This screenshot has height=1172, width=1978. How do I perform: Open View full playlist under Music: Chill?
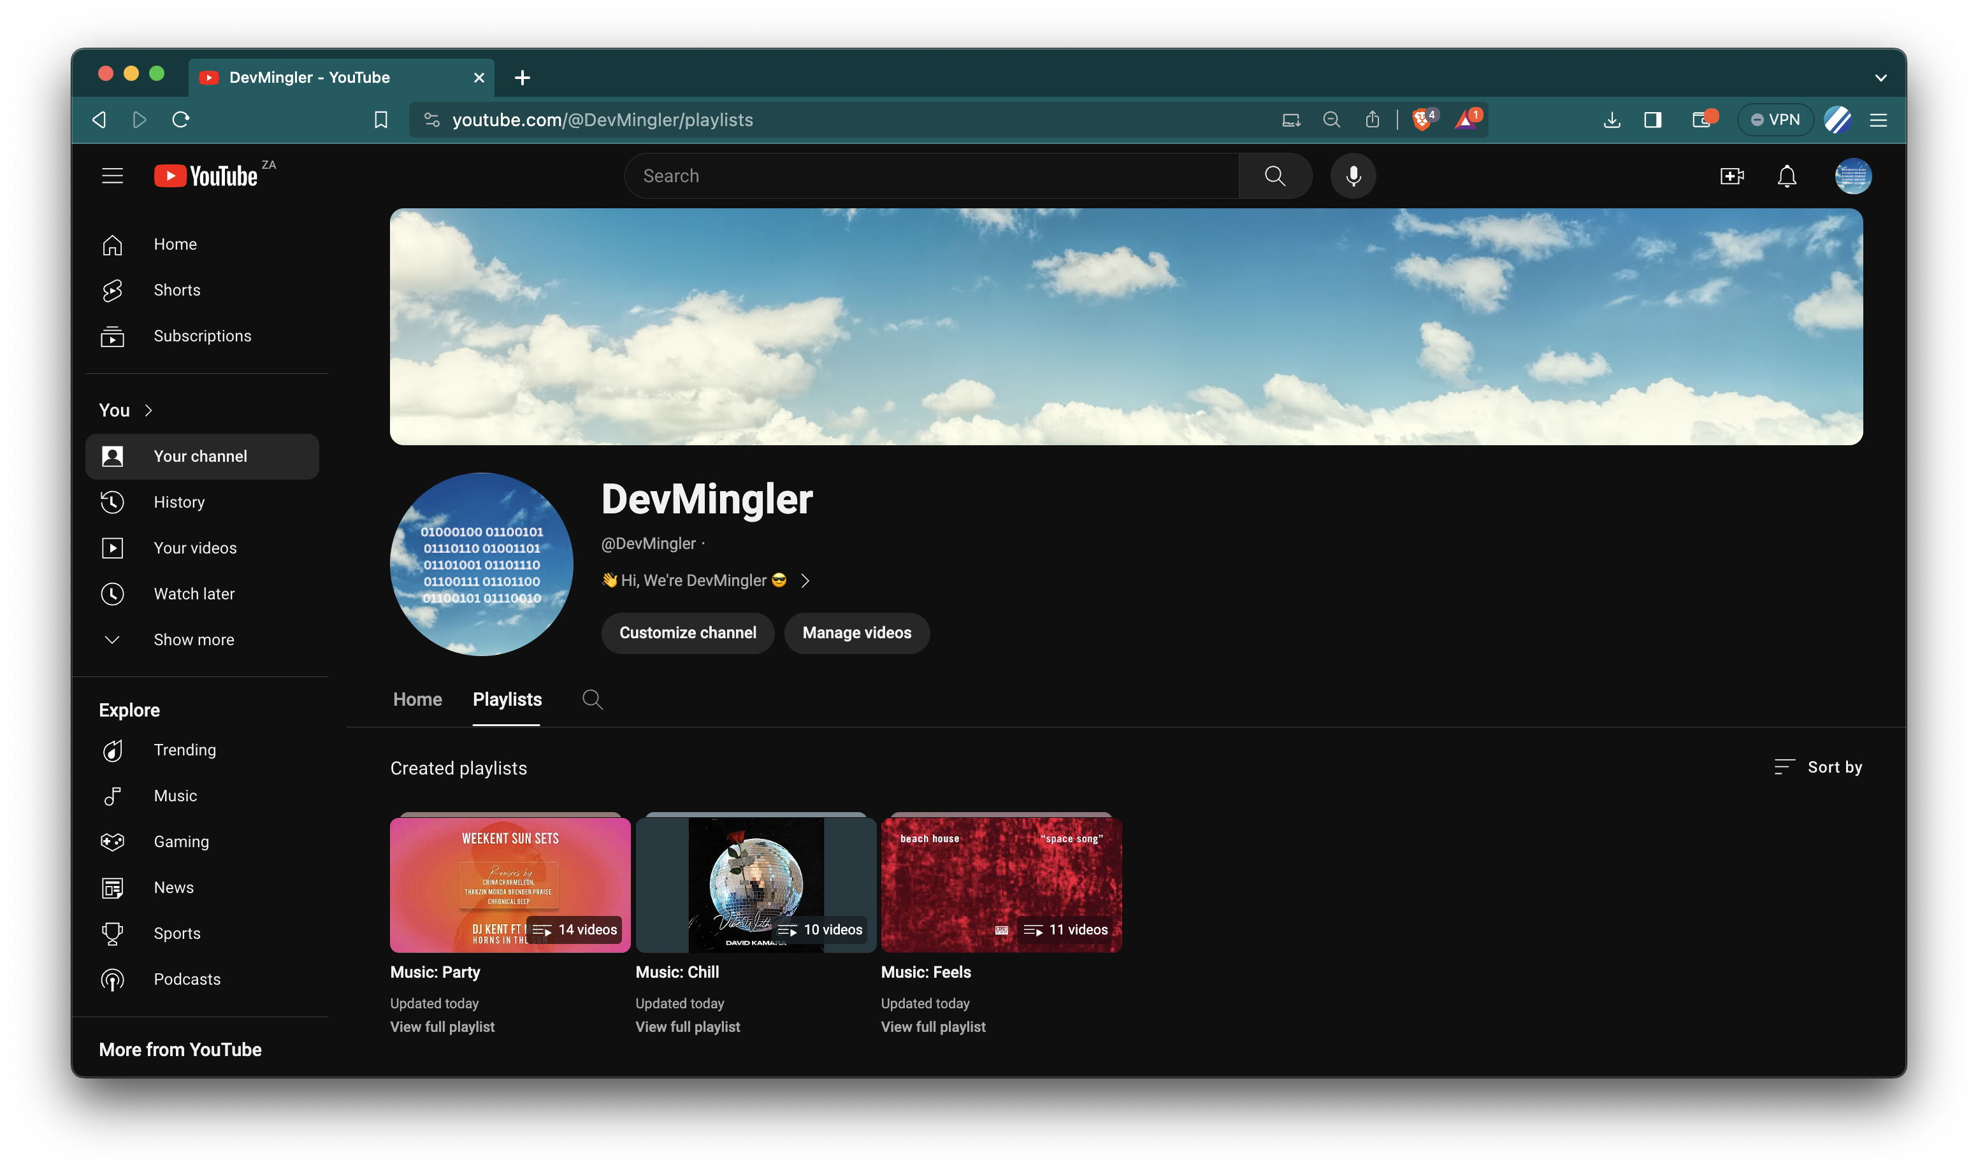click(x=687, y=1027)
